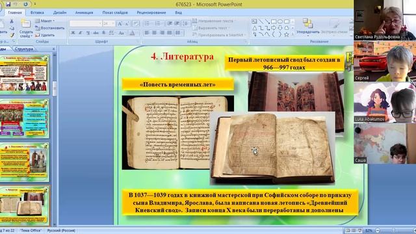Screen dimensions: 416x234
Task: Select the Line shape icon
Action: tap(261, 21)
